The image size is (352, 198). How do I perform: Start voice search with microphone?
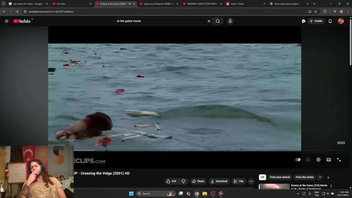pyautogui.click(x=230, y=21)
